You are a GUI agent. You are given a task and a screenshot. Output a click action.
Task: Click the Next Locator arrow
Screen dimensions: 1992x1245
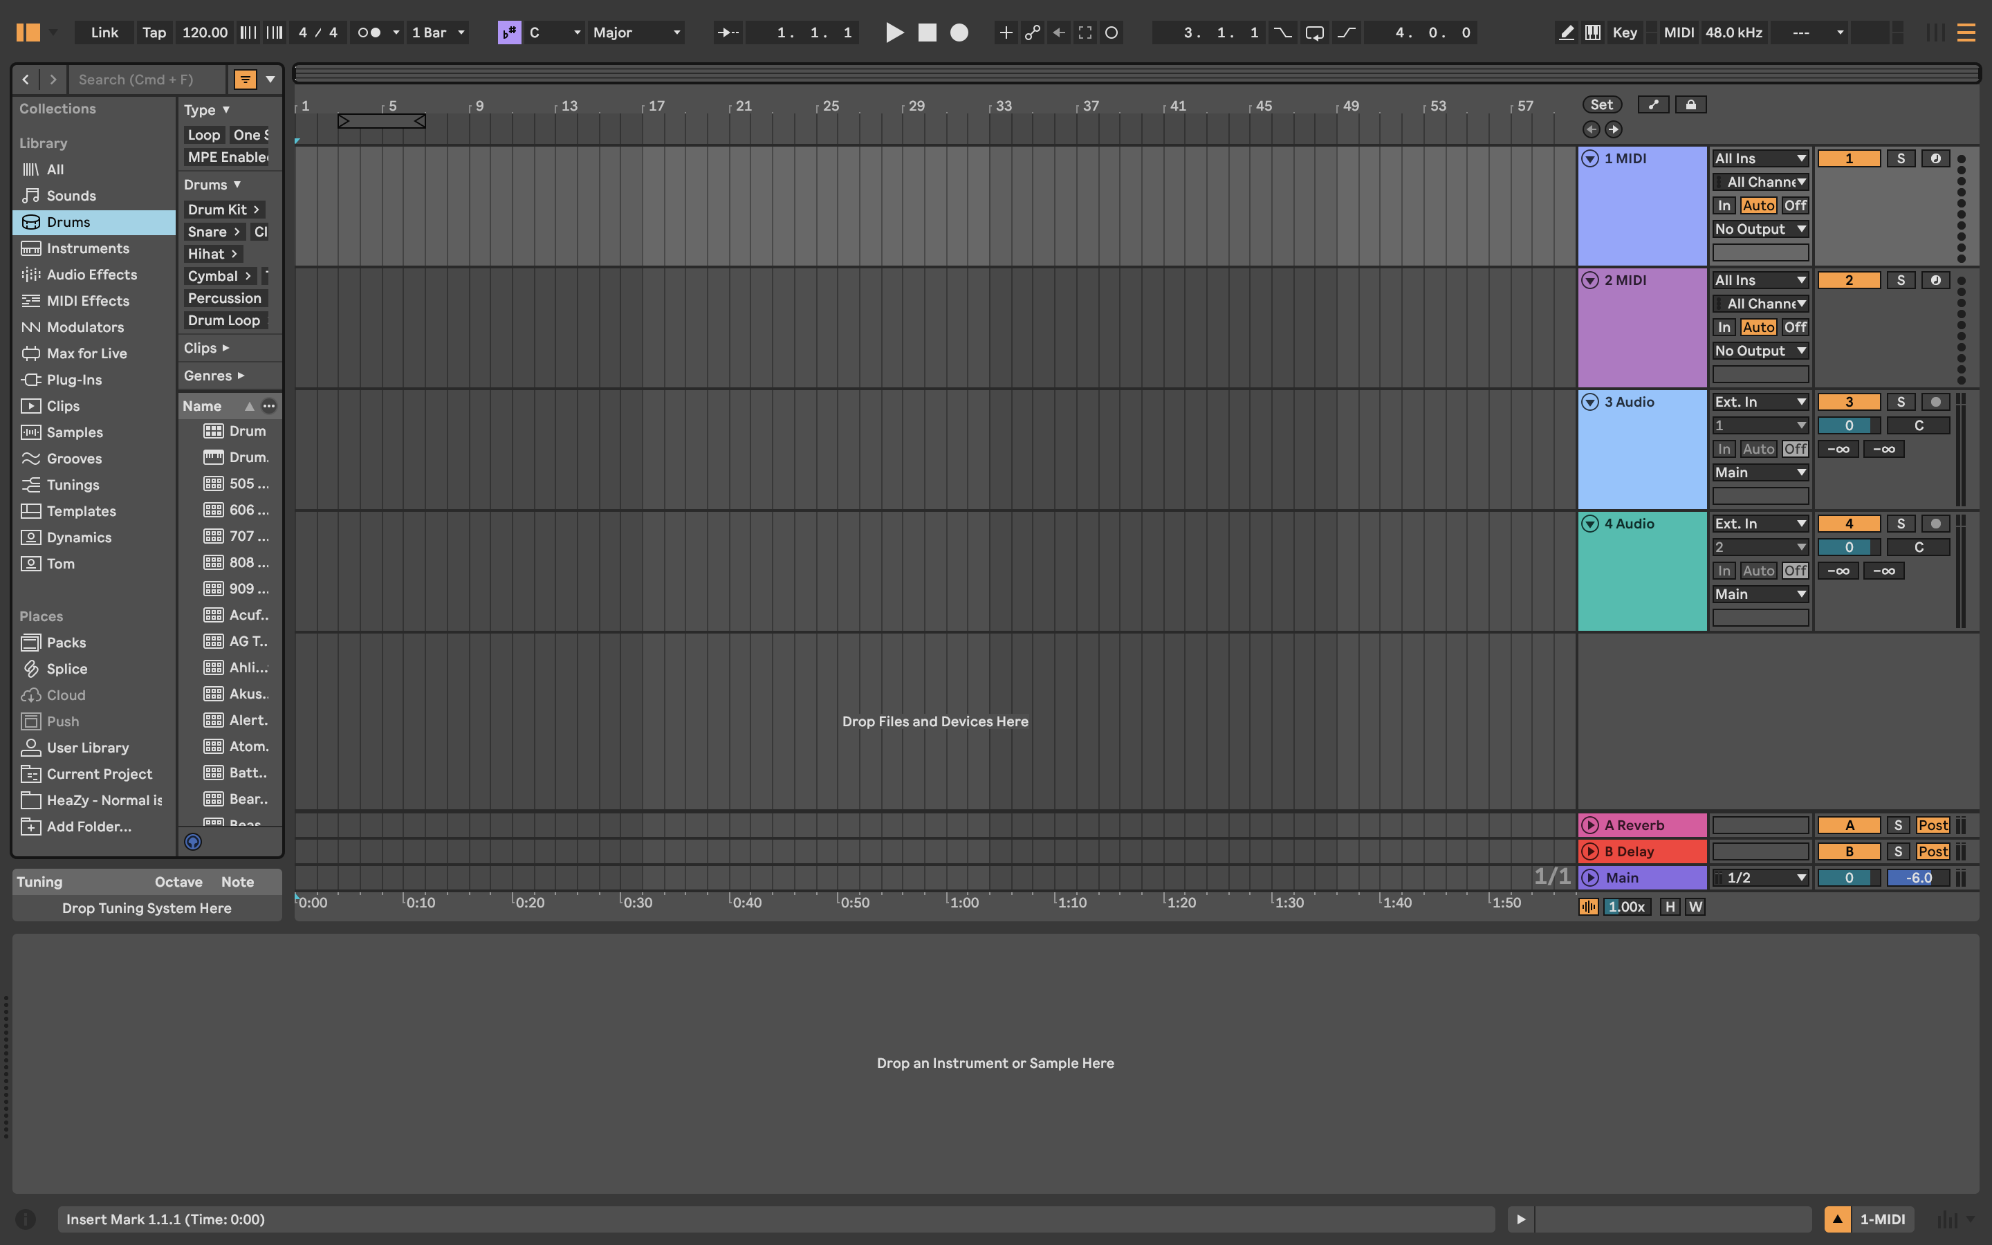[x=1614, y=129]
